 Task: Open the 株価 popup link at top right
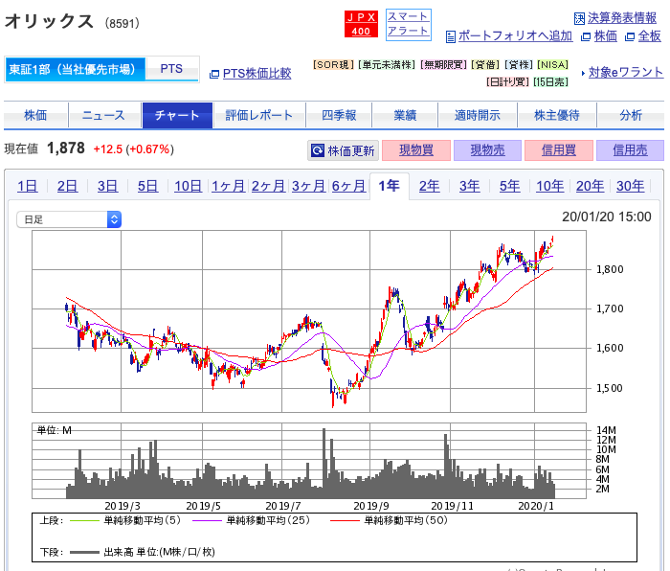[606, 36]
